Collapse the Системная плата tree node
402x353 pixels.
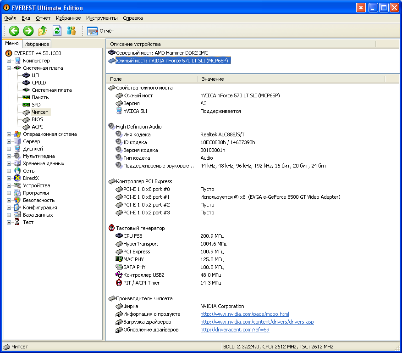(9, 68)
